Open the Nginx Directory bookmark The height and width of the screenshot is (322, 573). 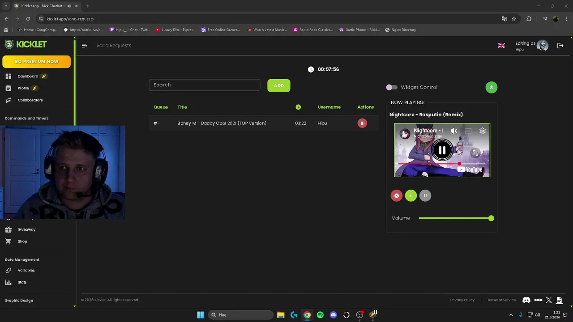[x=401, y=30]
